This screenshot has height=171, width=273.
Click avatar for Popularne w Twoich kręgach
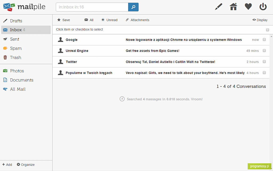pos(61,73)
